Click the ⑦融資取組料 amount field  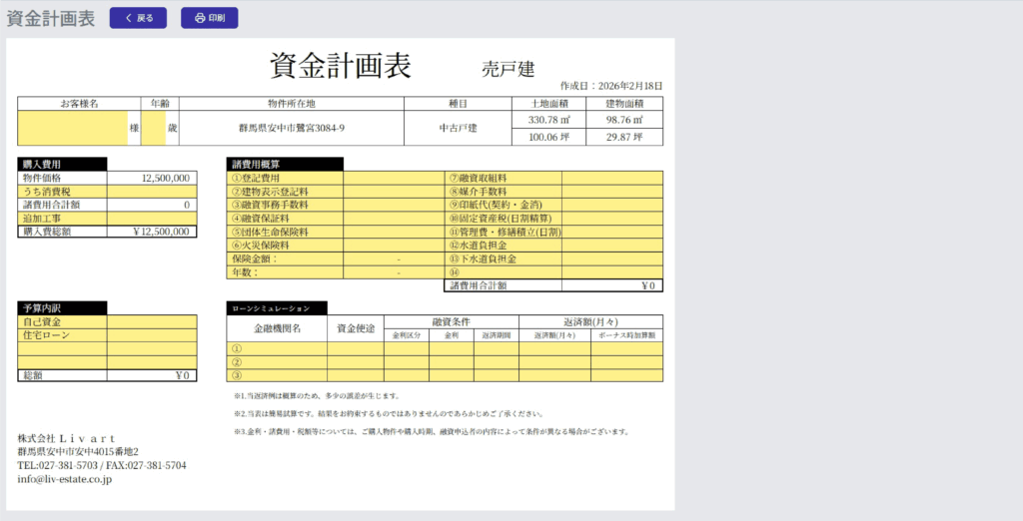coord(611,178)
